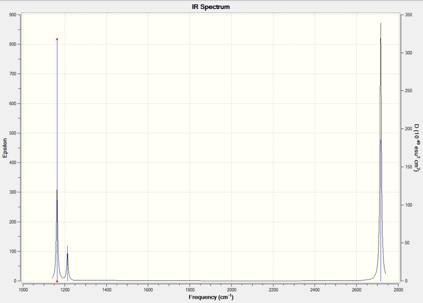423x303 pixels.
Task: Click the tall blue line at 1160
Action: 57,160
